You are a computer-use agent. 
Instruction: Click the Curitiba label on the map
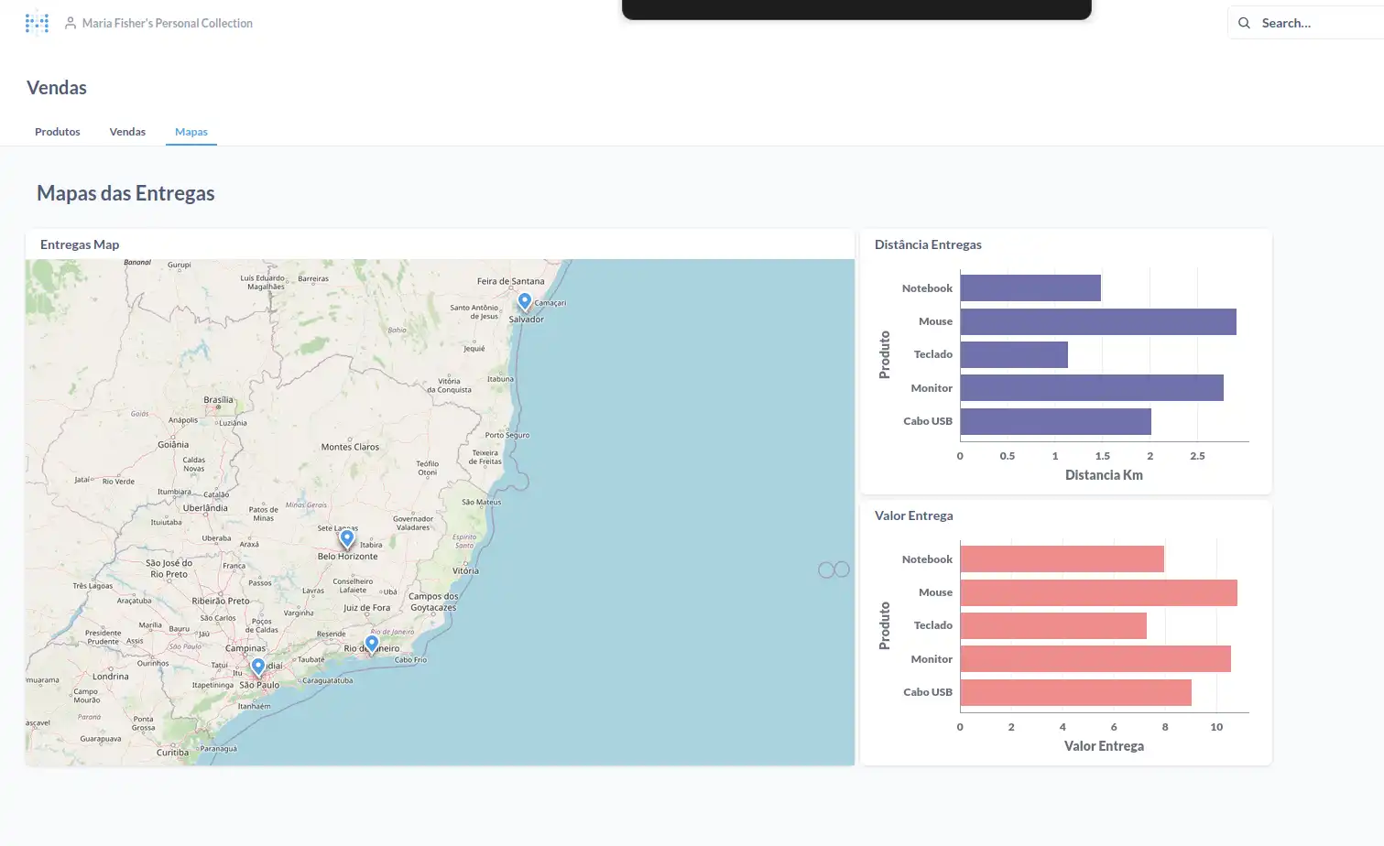tap(172, 753)
